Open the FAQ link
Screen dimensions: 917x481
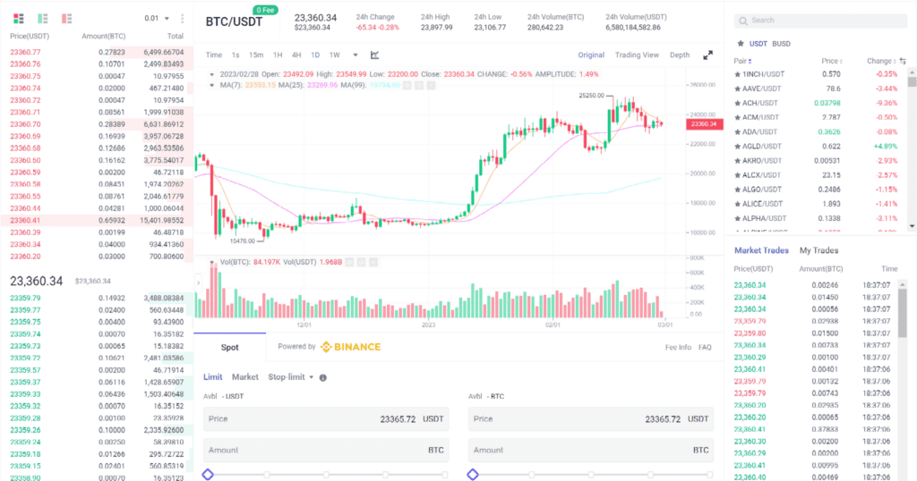[705, 347]
